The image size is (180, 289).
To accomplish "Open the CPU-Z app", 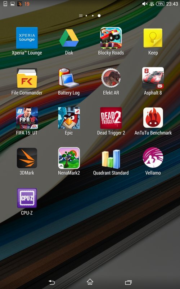I will (x=27, y=198).
